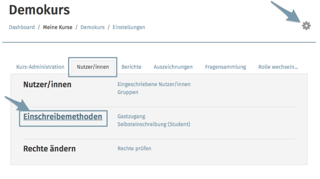The width and height of the screenshot is (320, 179).
Task: Open the Gruppen link
Action: 128,92
